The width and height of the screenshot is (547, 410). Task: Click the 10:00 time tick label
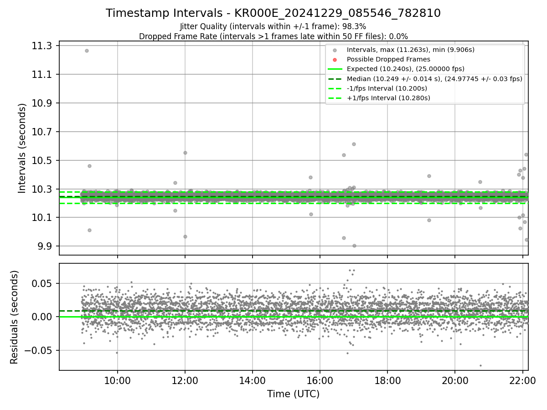tap(118, 381)
